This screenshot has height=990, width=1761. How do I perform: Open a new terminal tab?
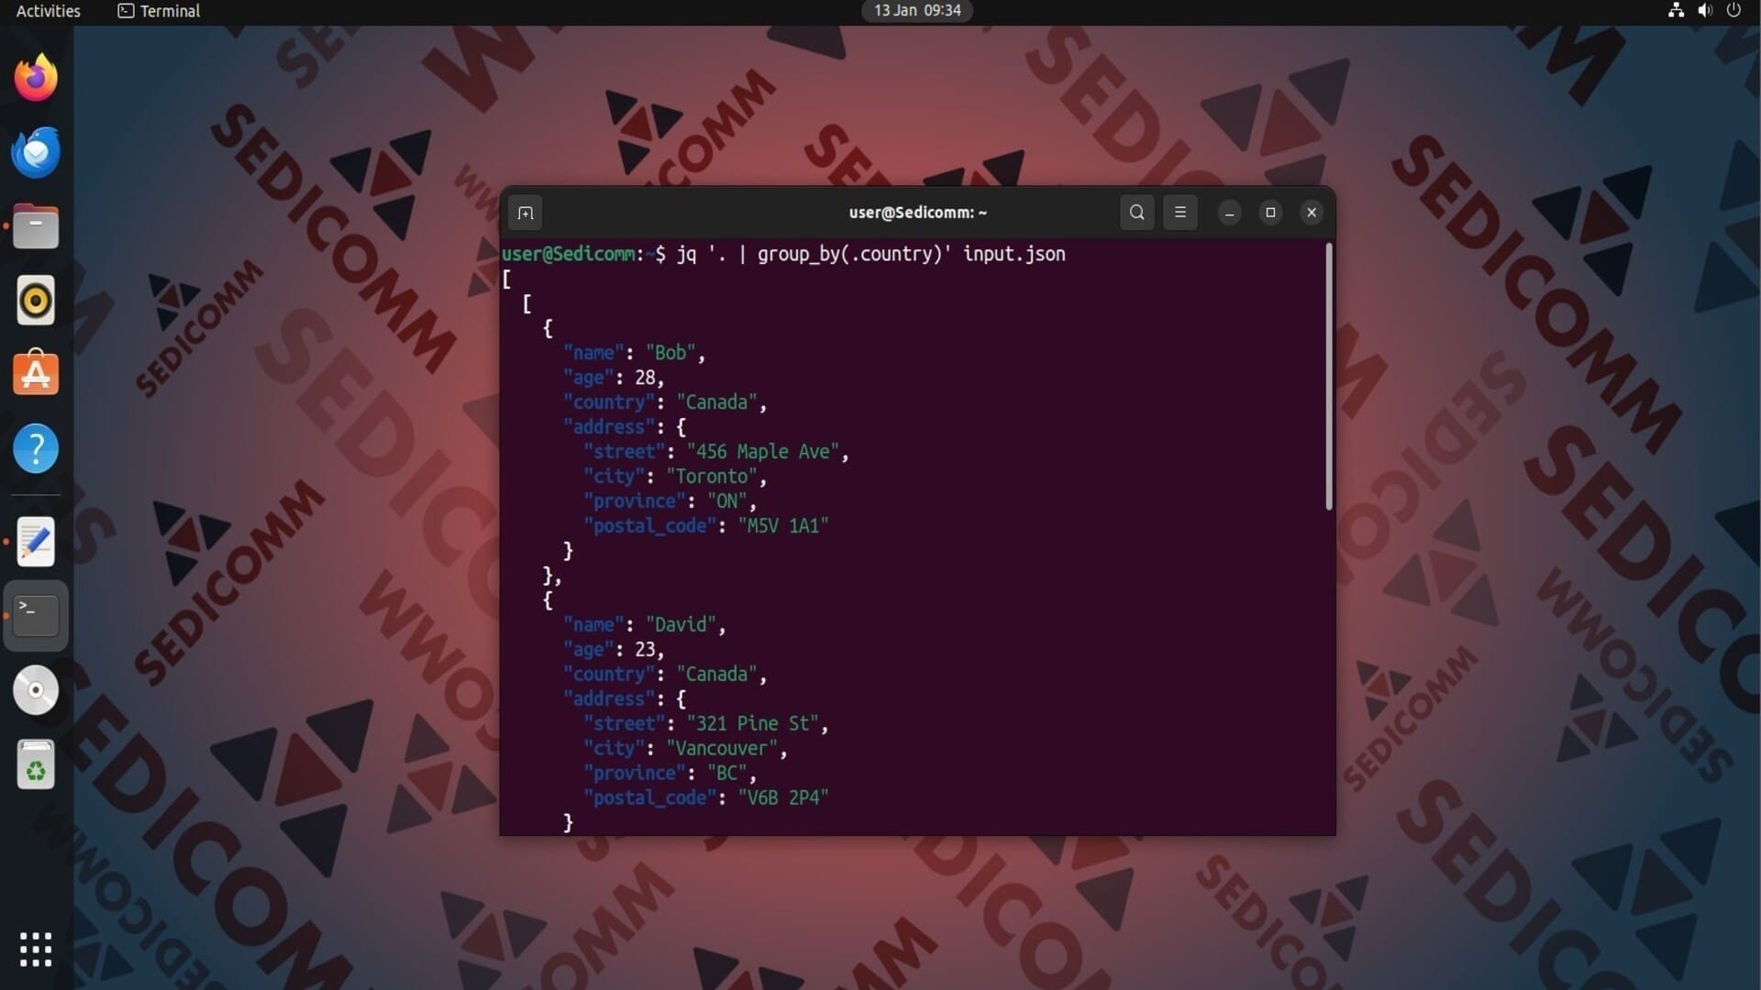pyautogui.click(x=525, y=213)
